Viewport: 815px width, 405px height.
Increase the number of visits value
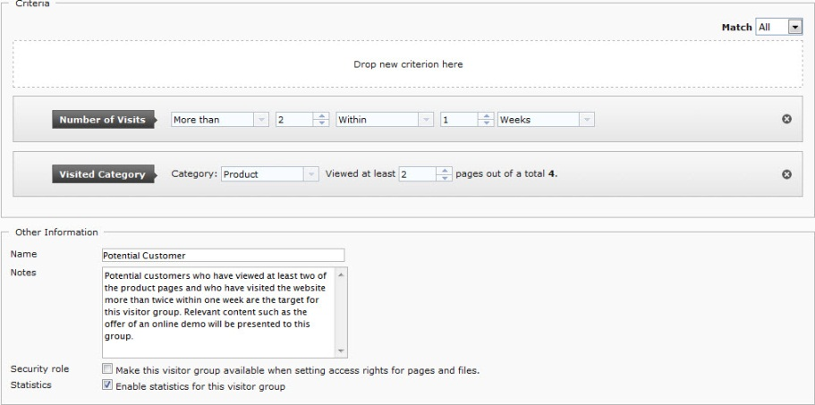[323, 116]
